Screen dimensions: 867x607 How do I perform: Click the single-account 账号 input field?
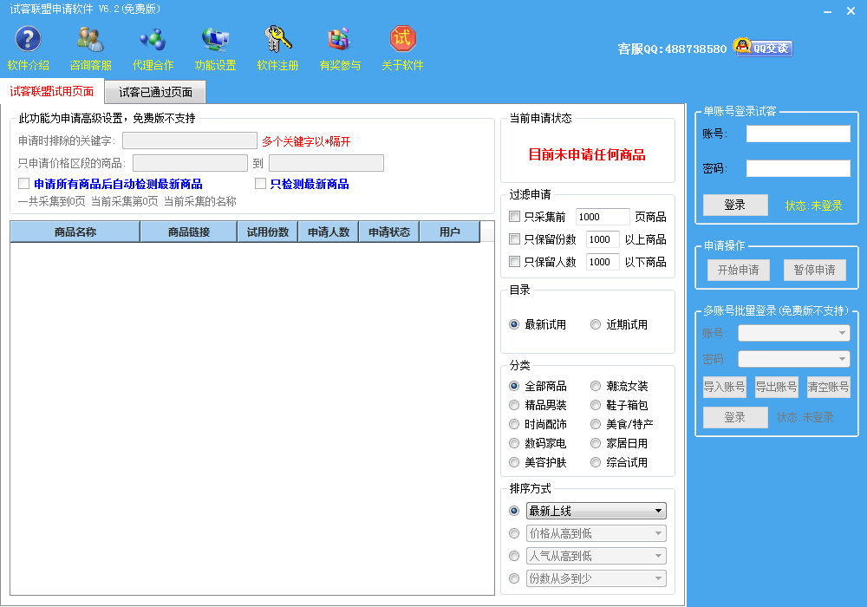pos(798,134)
